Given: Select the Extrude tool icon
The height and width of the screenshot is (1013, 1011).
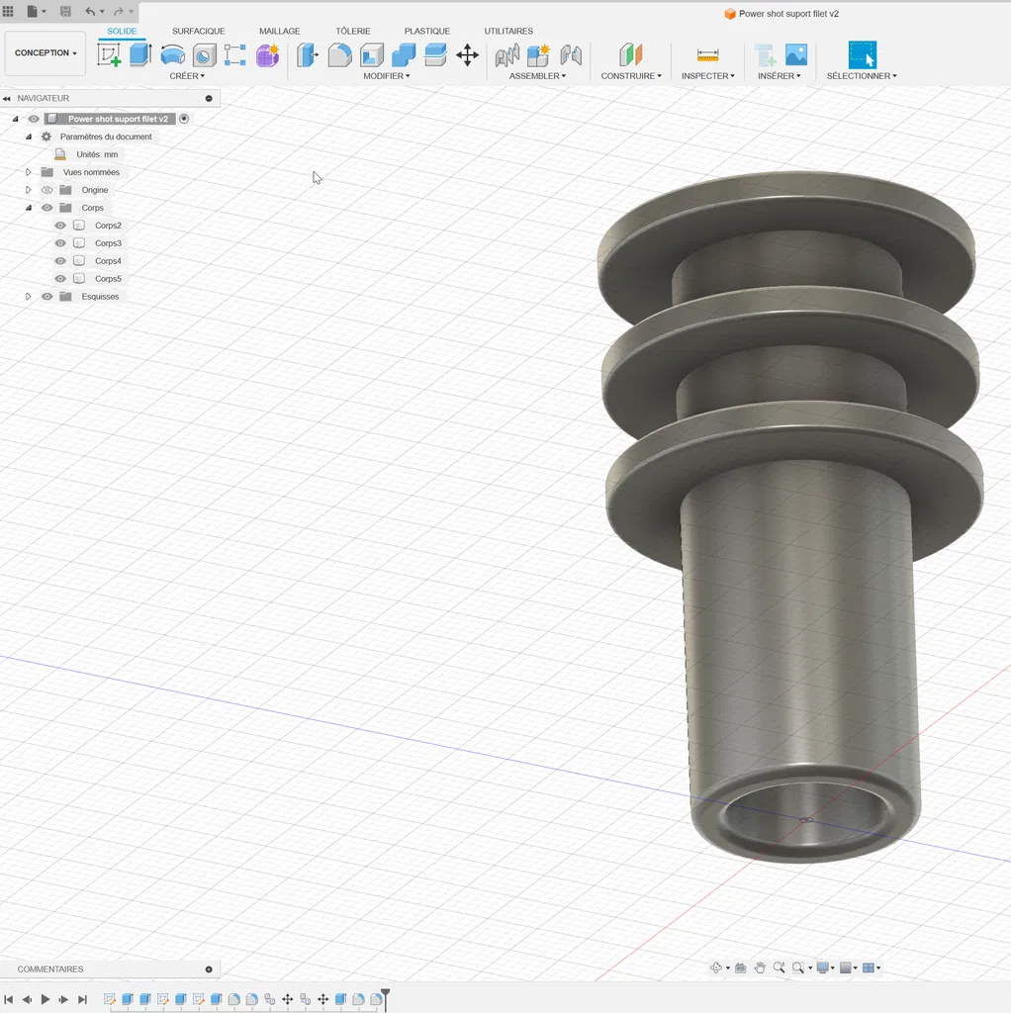Looking at the screenshot, I should (140, 55).
